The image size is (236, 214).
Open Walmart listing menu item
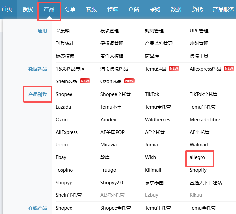tap(199, 145)
